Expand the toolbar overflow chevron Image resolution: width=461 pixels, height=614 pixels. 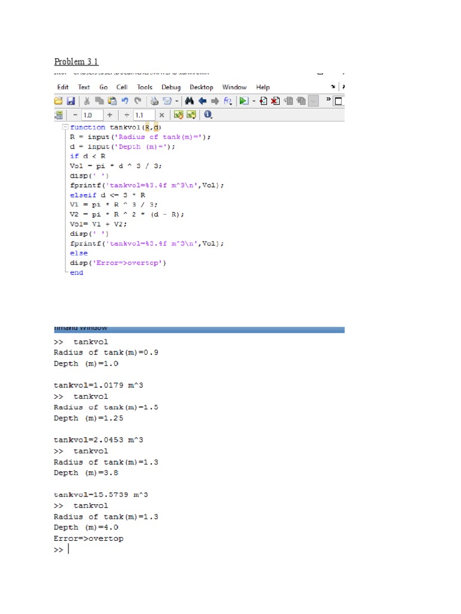coord(329,99)
